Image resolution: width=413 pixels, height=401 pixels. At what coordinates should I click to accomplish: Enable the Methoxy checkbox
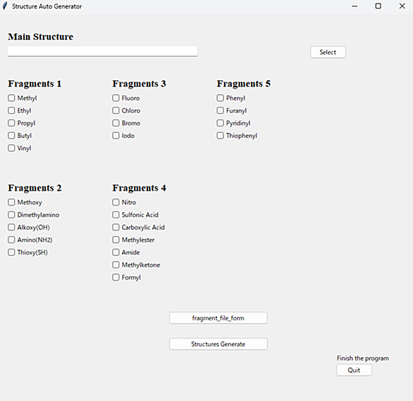pyautogui.click(x=11, y=202)
